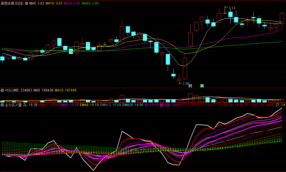Click the Z3: 15.00 label
286x172 pixels.
click(220, 105)
